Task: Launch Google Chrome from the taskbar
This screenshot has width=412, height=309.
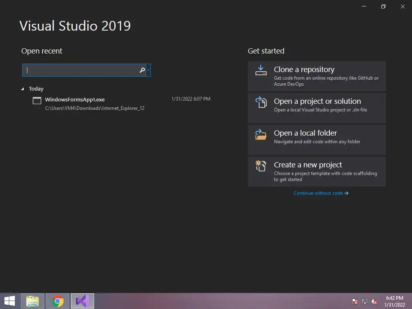Action: coord(58,301)
